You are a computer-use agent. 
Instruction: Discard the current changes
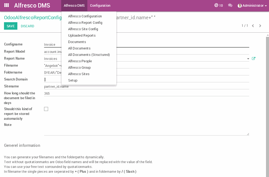point(27,26)
